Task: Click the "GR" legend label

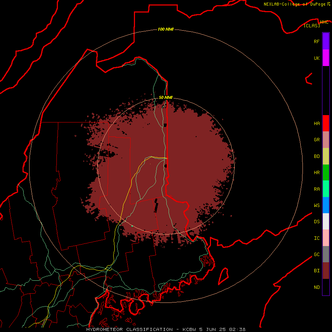Action: [x=317, y=140]
